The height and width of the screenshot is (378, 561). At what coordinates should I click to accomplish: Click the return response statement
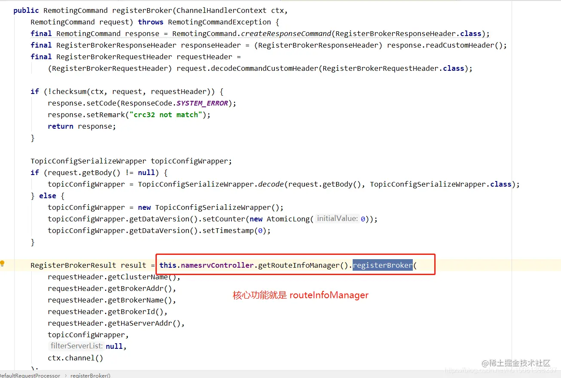[82, 126]
